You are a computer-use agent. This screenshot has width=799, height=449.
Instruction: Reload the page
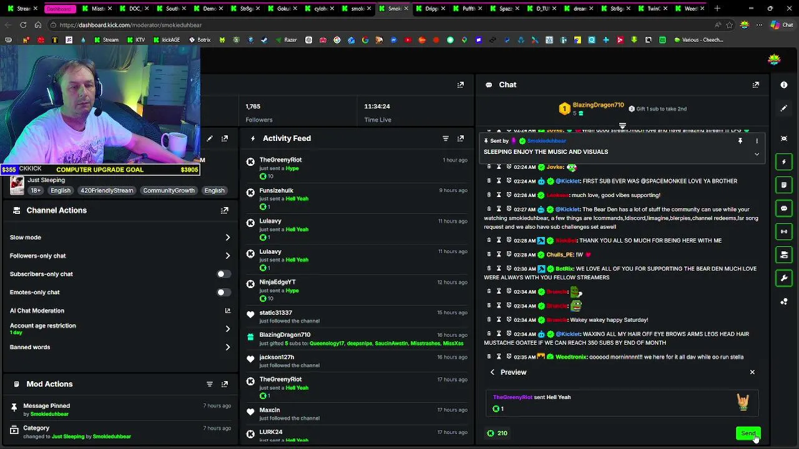point(23,25)
